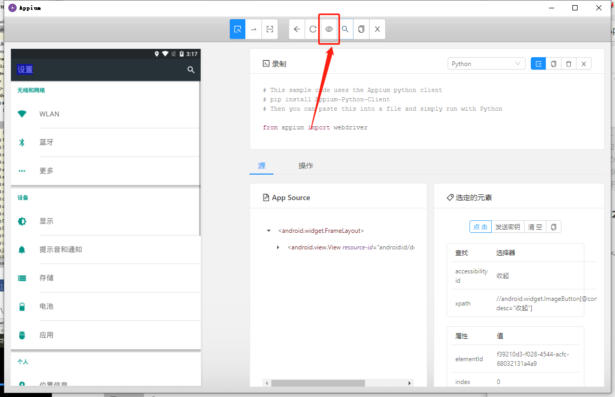Click the 设备 section header

[x=23, y=197]
